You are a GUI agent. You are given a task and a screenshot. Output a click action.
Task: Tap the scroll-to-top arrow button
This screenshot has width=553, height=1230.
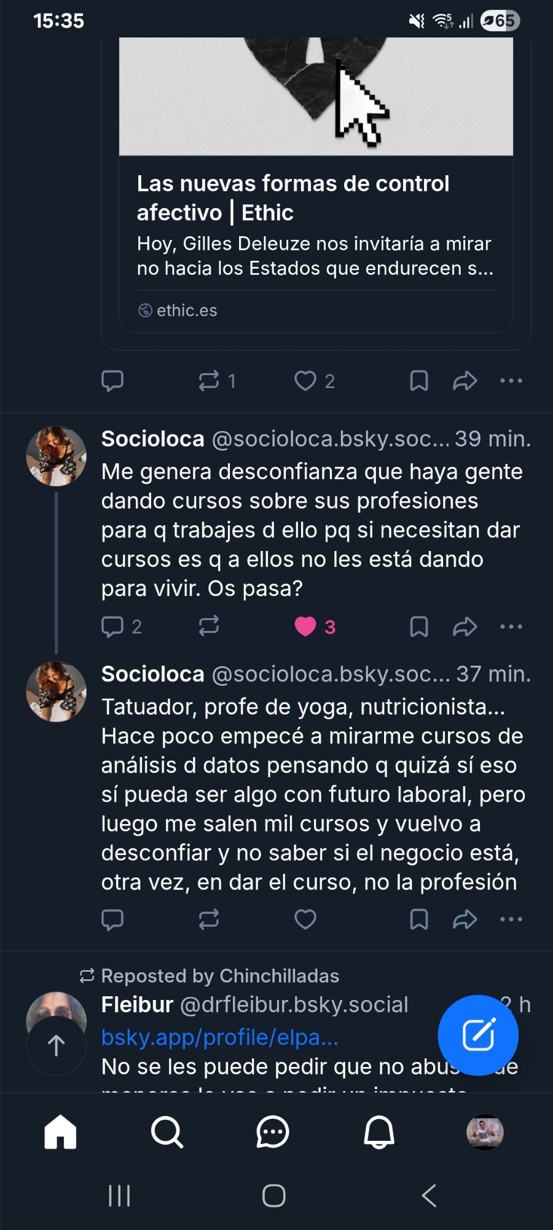57,1045
